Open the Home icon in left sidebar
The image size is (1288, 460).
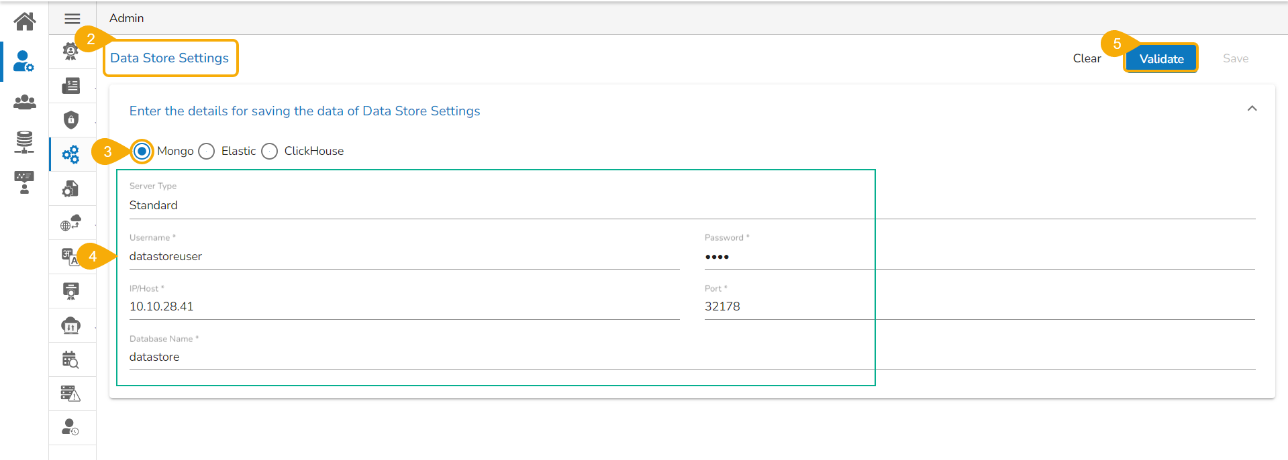point(24,21)
